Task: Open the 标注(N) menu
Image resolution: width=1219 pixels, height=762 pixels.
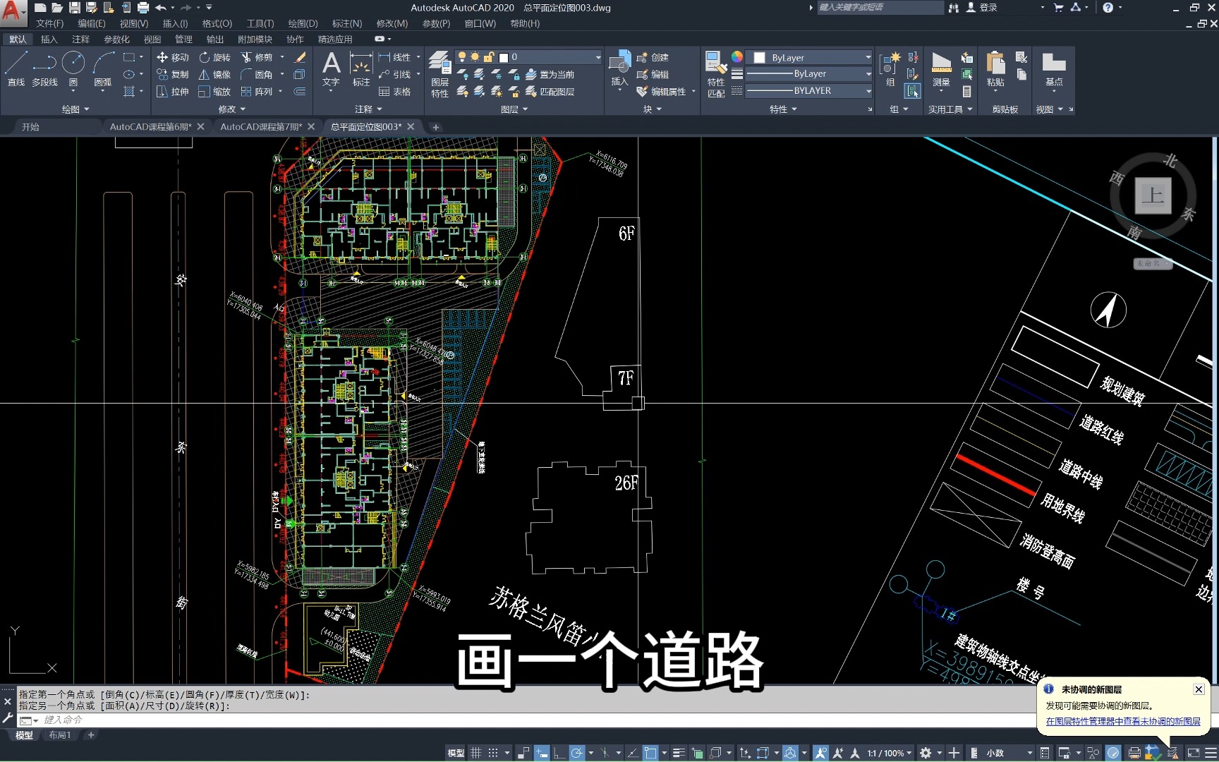Action: [x=346, y=23]
